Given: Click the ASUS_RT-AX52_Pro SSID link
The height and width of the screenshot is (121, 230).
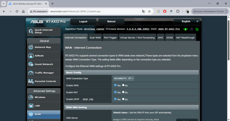Looking at the screenshot, I should click(x=169, y=29).
